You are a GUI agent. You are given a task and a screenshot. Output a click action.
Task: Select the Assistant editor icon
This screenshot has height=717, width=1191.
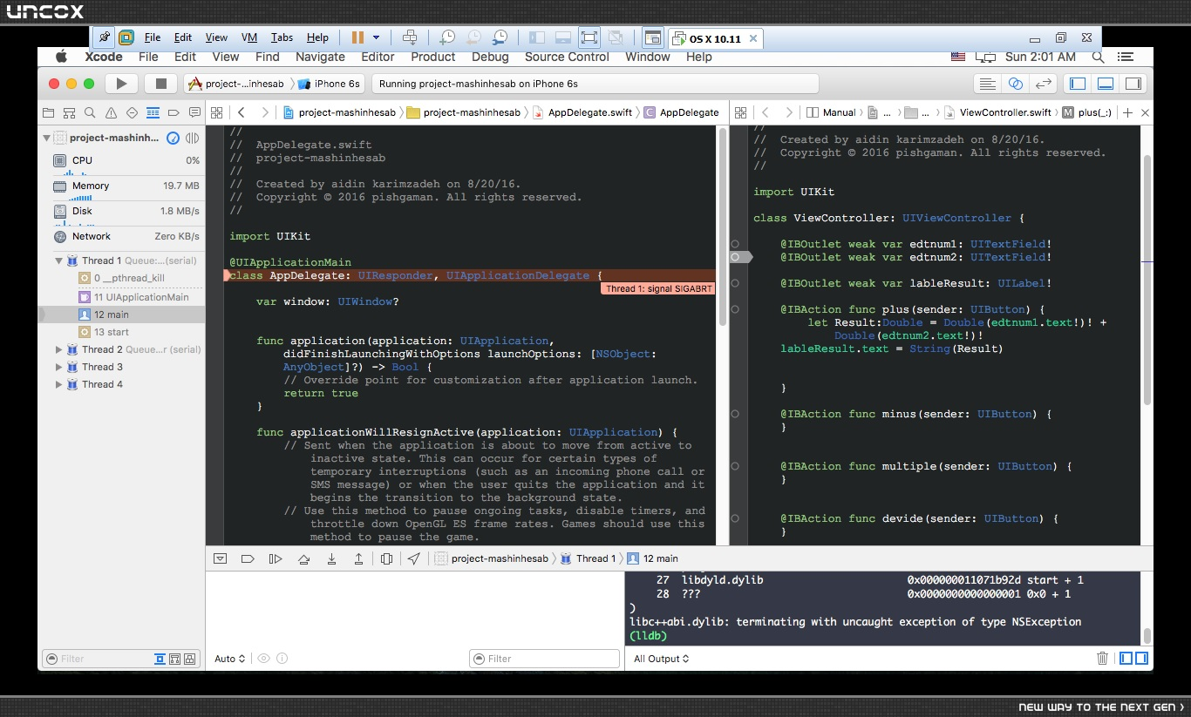tap(1015, 84)
